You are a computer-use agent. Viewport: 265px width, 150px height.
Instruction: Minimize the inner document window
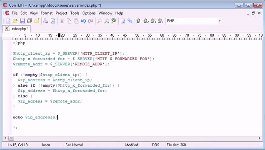(248, 13)
